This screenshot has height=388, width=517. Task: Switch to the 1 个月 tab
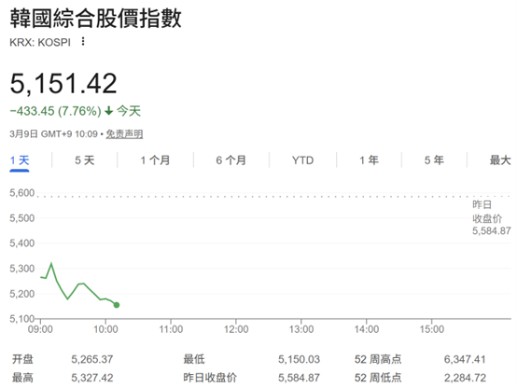click(x=155, y=160)
